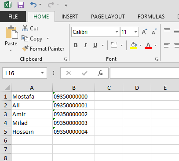Expand the Paste options arrow
Image resolution: width=179 pixels, height=161 pixels.
coord(11,50)
